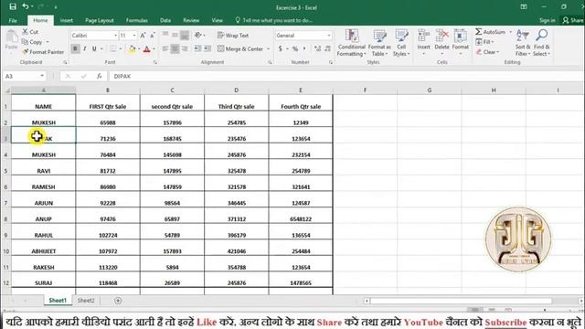Open the Clear eraser dropdown
Viewport: 585px width, 329px height.
pyautogui.click(x=487, y=52)
